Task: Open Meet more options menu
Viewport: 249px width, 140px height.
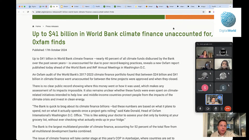Action: pyautogui.click(x=222, y=109)
